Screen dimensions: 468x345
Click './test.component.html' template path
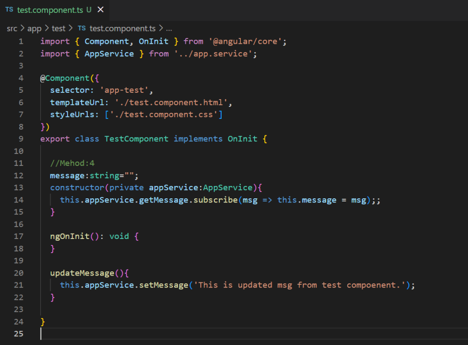click(x=171, y=102)
